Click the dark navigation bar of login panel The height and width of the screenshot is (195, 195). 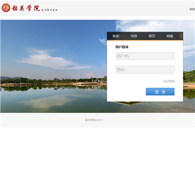tap(145, 36)
